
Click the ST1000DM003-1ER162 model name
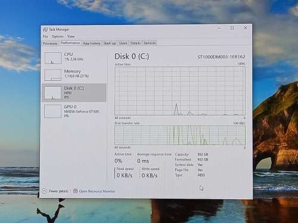tap(221, 57)
